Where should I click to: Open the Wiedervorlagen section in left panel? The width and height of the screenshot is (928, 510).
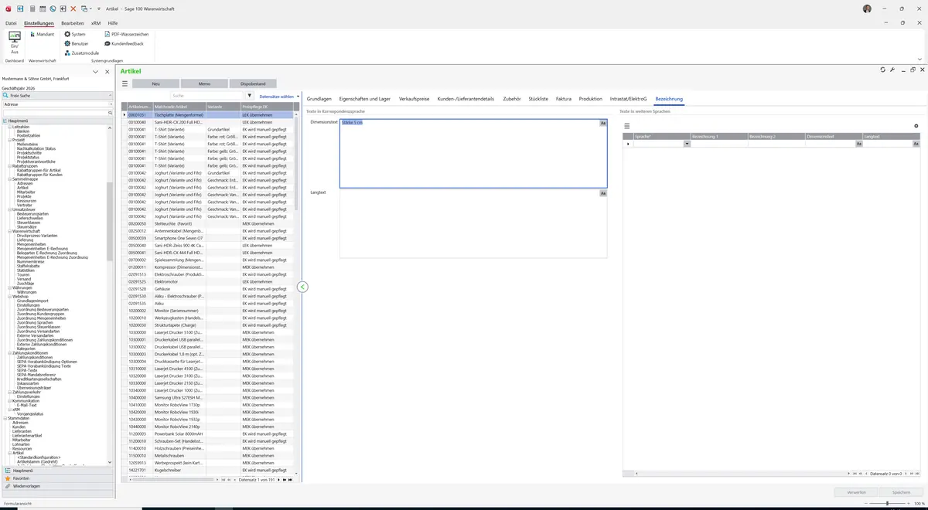57,486
